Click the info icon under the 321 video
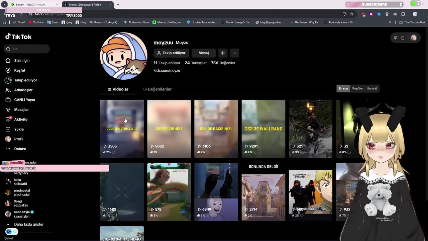The height and width of the screenshot is (241, 428). 302,152
